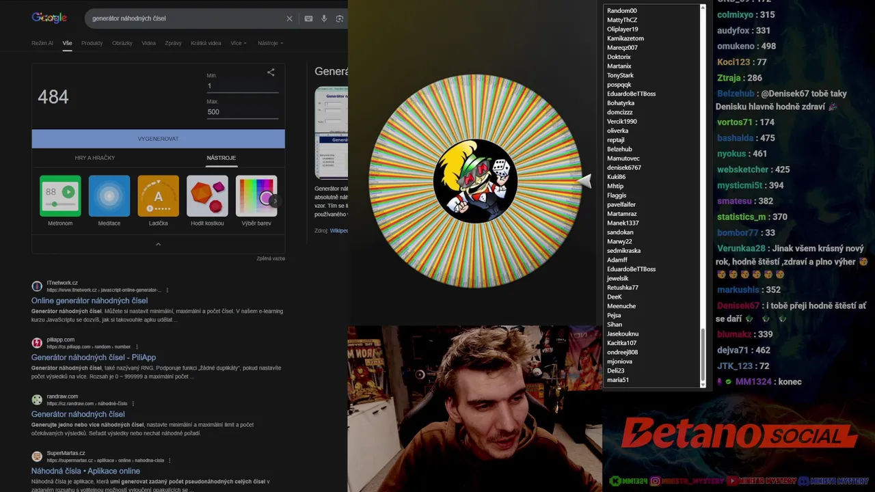
Task: Select Random00 in the name list
Action: tap(622, 11)
